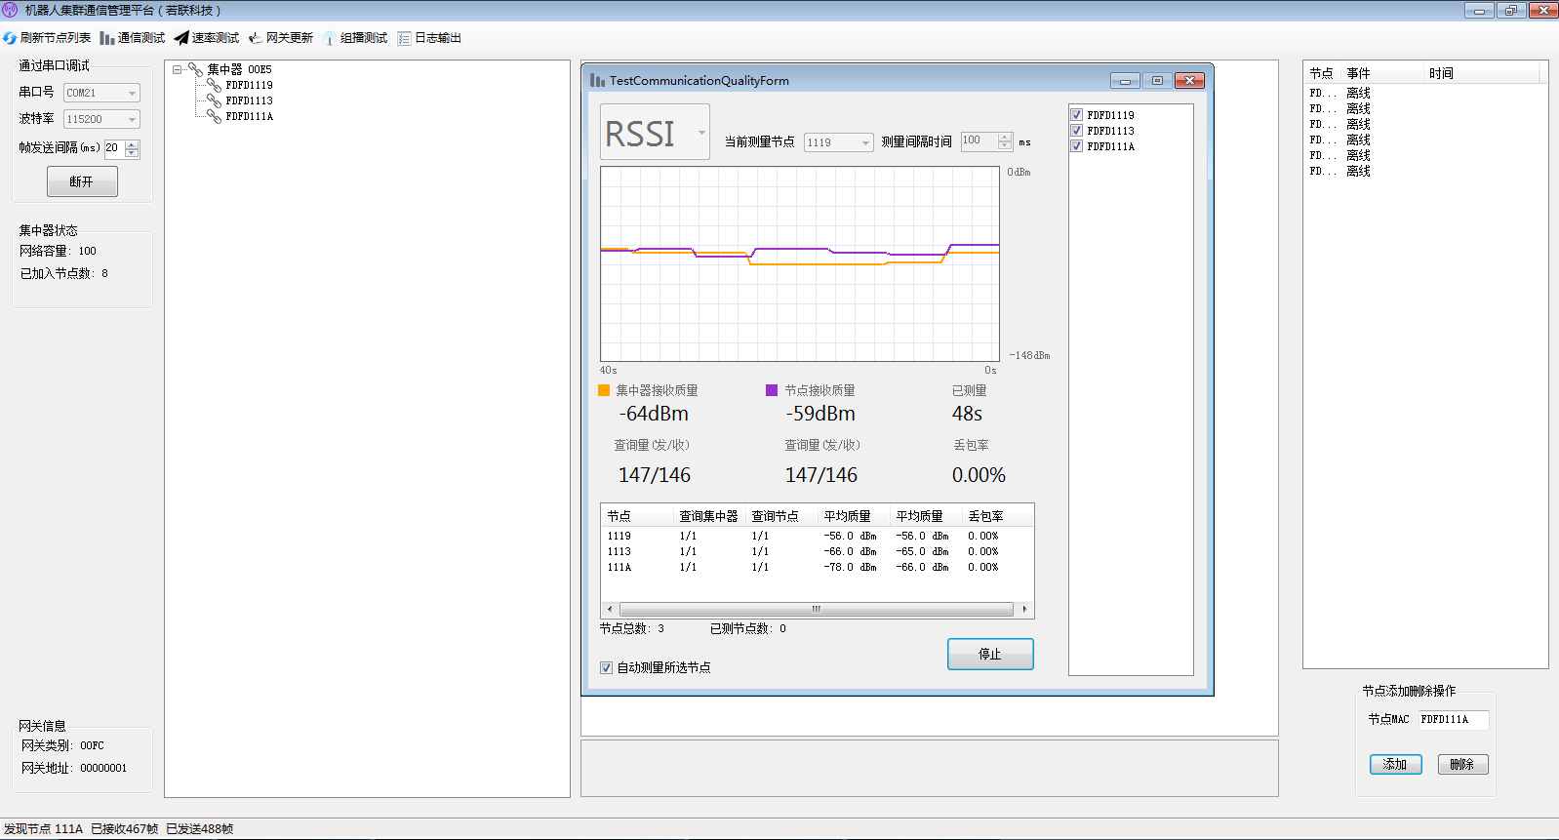Select the FDFD111A node icon in tree
Image resolution: width=1559 pixels, height=840 pixels.
pos(214,116)
